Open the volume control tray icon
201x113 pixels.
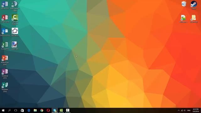(x=185, y=110)
